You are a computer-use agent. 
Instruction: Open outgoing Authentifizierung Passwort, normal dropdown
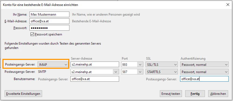(x=204, y=72)
